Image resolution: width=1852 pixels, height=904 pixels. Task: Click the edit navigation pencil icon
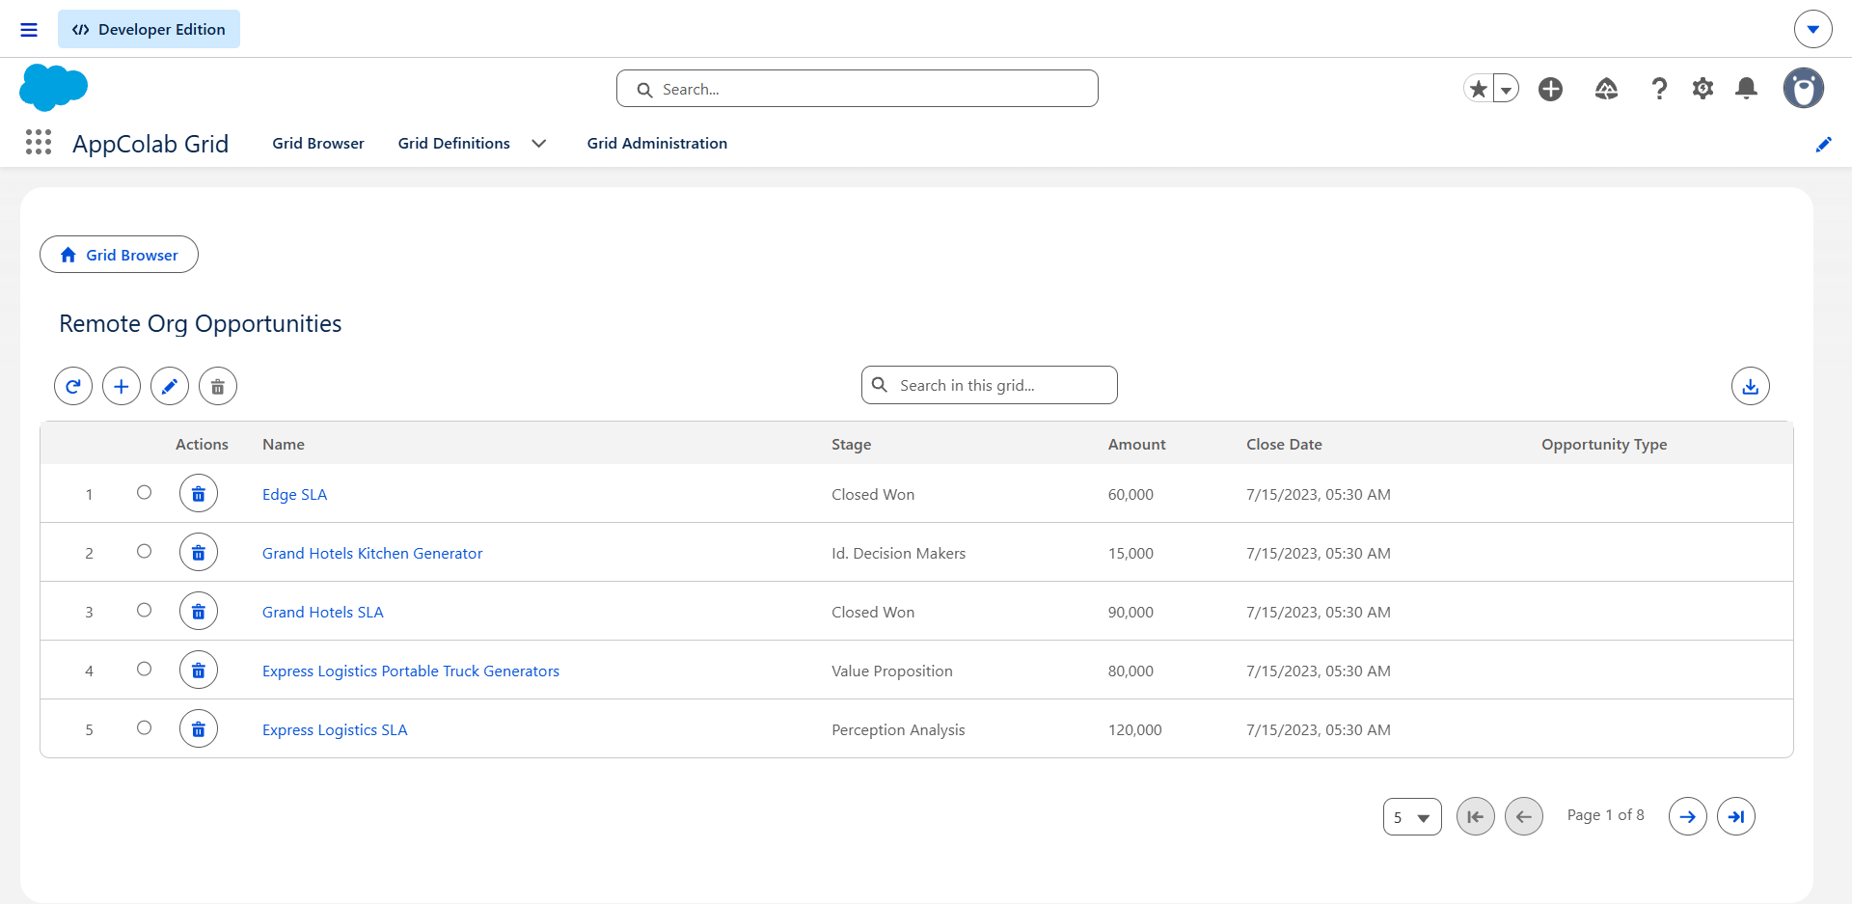tap(1823, 145)
